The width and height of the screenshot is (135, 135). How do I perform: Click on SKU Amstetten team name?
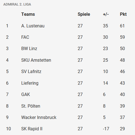(36, 60)
